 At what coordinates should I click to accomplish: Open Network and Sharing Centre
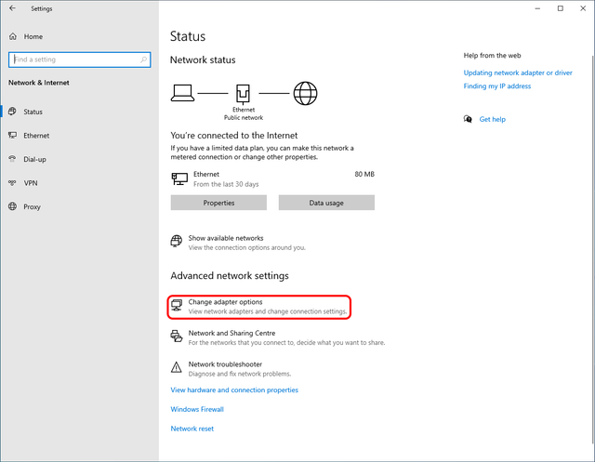click(x=231, y=333)
